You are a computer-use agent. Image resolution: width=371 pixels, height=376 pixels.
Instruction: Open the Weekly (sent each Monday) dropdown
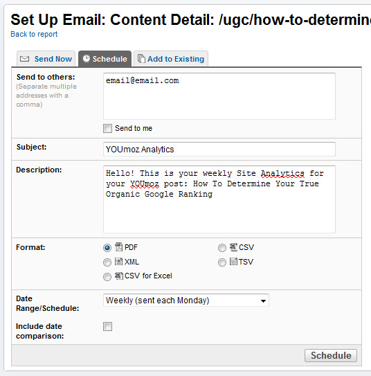tap(186, 301)
